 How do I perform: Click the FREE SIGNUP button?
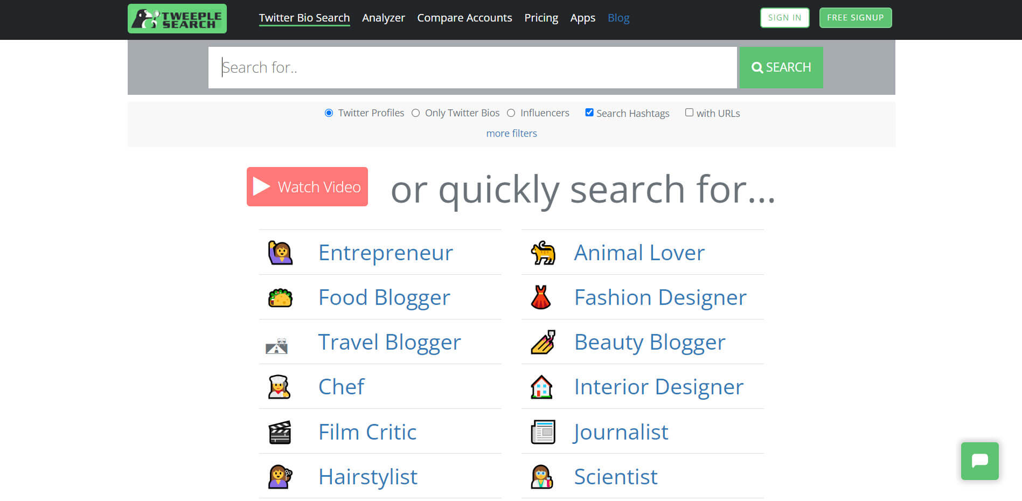855,17
